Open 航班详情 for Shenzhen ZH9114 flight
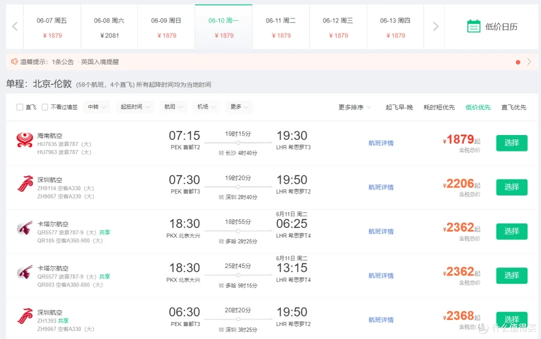The image size is (541, 339). [x=381, y=187]
